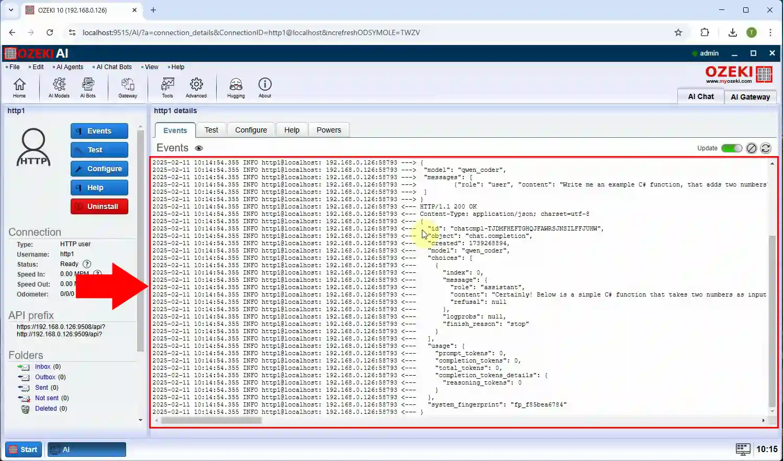Open the Edit menu

tap(38, 67)
